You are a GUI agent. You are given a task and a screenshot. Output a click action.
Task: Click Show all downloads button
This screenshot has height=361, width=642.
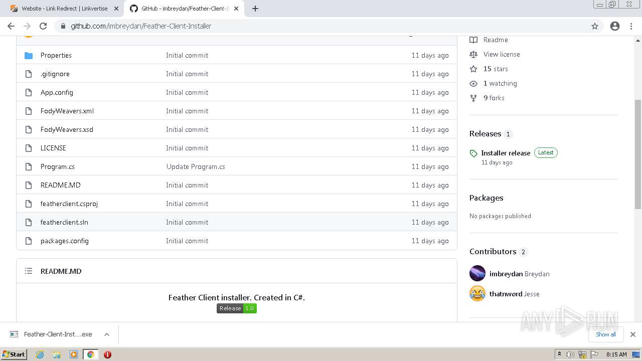coord(605,334)
